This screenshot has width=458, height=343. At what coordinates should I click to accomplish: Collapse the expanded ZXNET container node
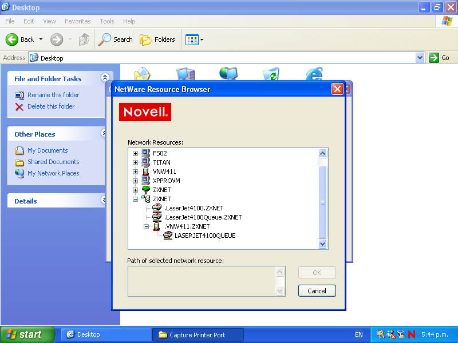click(x=135, y=199)
